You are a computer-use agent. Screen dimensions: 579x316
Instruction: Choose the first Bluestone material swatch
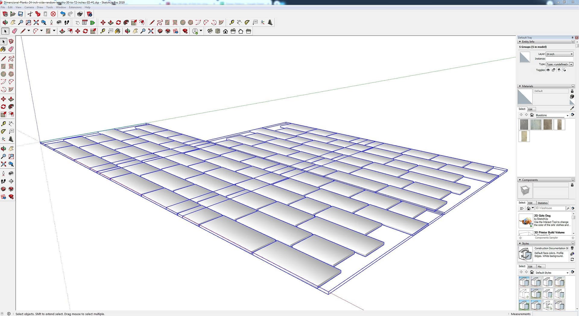[524, 124]
